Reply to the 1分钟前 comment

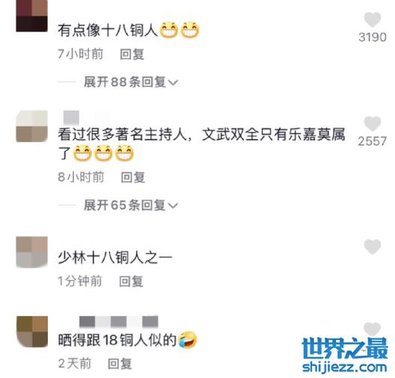click(x=131, y=281)
